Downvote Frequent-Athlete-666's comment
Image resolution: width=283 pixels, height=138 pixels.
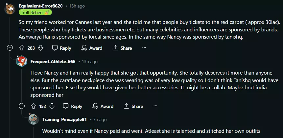point(52,106)
